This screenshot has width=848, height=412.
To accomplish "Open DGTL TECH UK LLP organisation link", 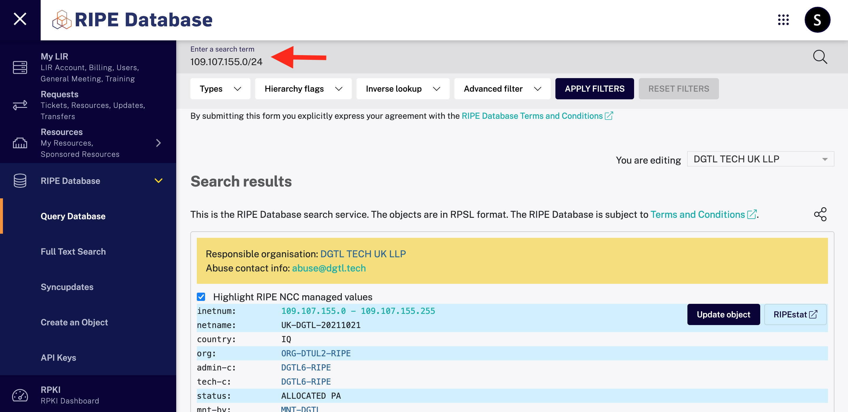I will coord(363,254).
